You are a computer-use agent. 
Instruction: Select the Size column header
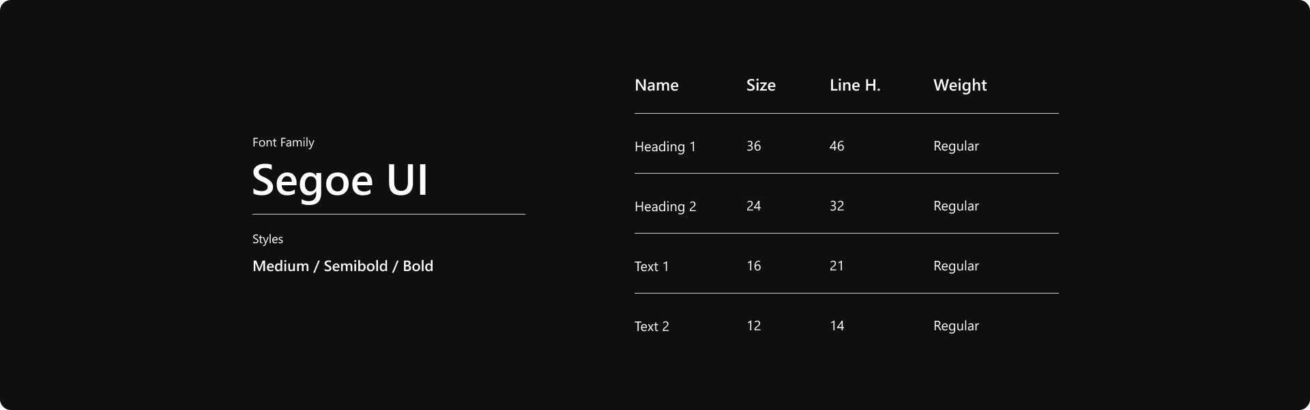[761, 85]
